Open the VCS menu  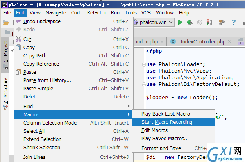click(x=146, y=12)
